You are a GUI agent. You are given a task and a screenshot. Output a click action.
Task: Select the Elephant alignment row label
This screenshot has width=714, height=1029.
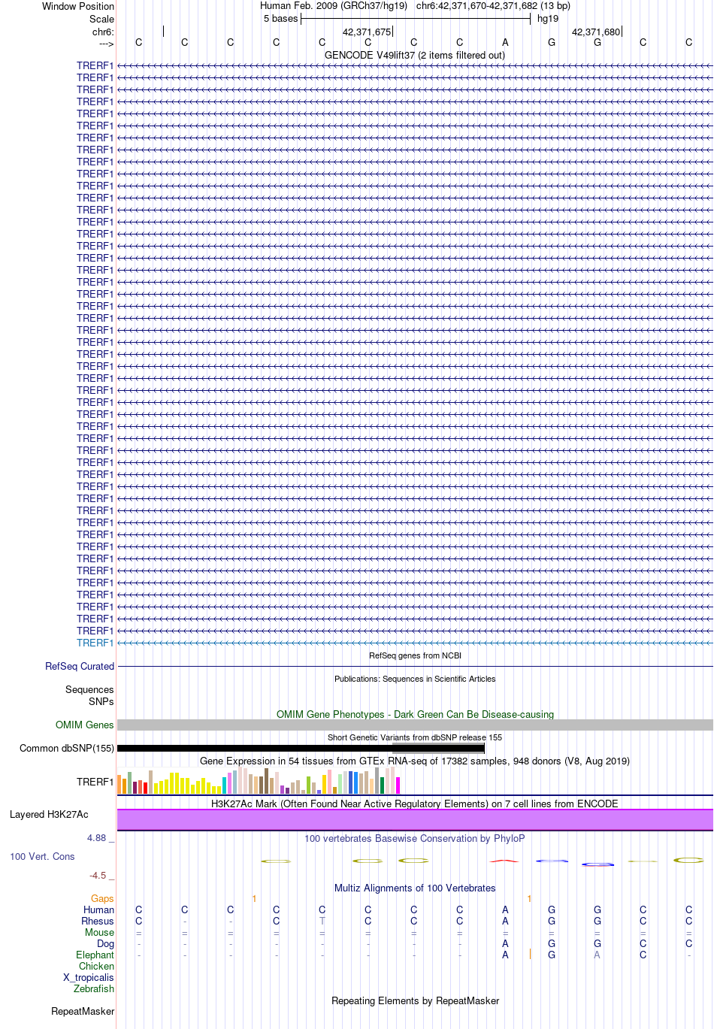(x=95, y=955)
